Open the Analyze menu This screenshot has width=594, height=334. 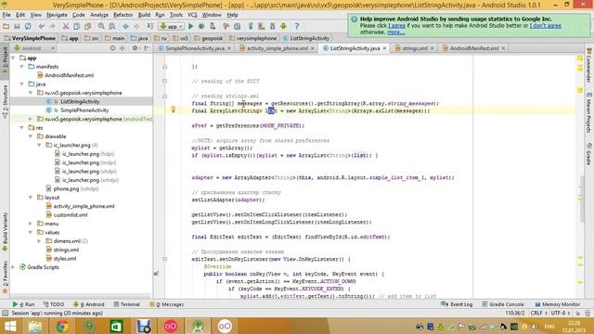[x=99, y=15]
